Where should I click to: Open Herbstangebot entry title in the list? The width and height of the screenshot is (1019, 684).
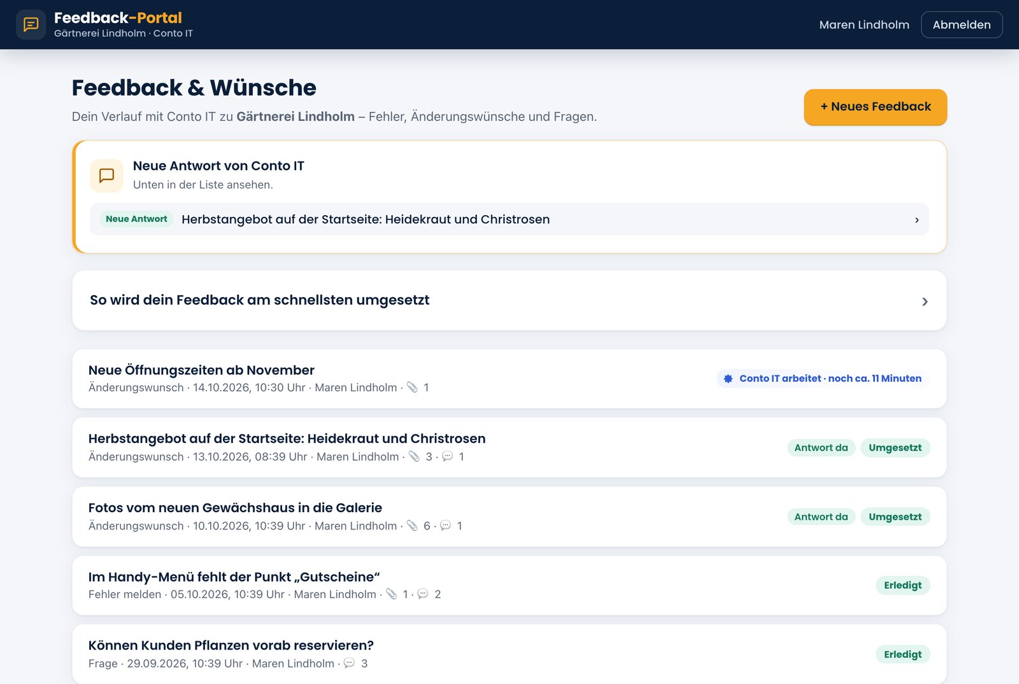pos(287,438)
